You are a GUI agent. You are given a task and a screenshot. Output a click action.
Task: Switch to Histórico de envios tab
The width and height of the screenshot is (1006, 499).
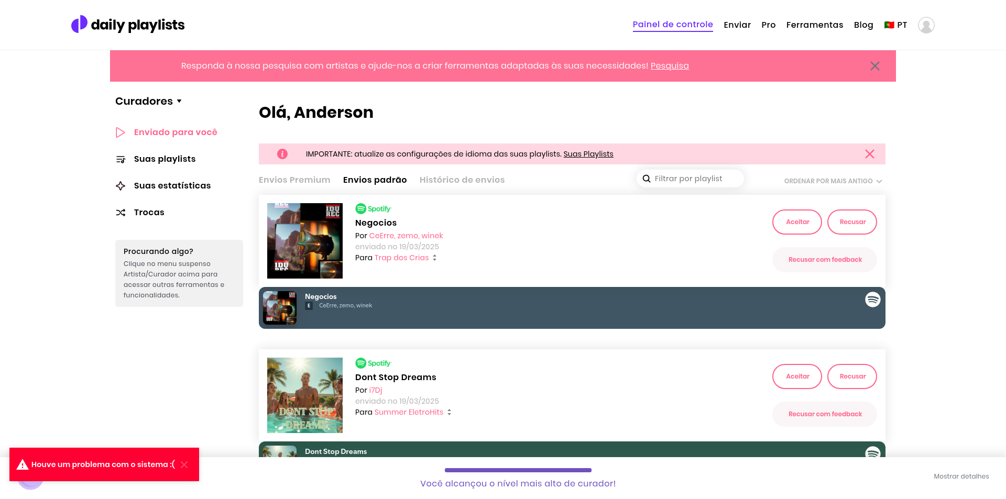(462, 180)
